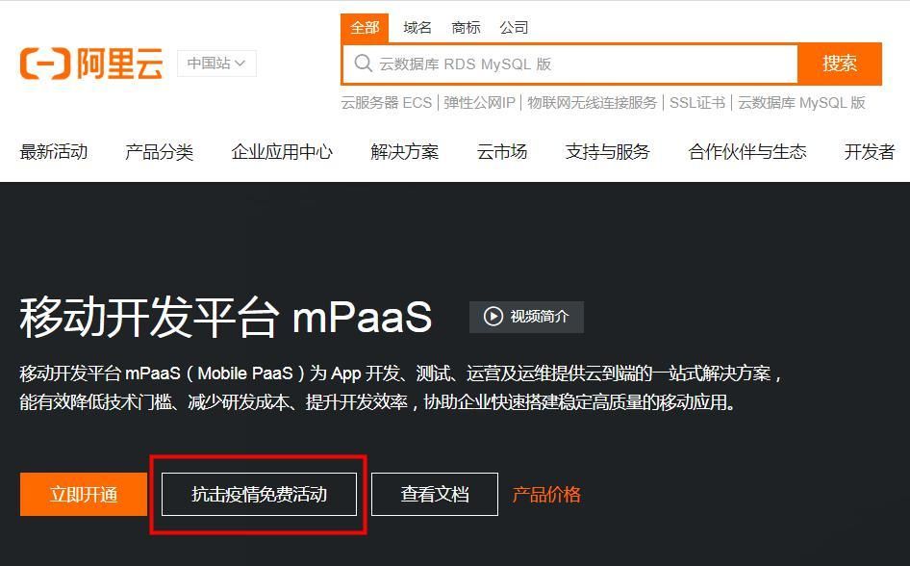
Task: Click the search magnifier icon
Action: pos(363,64)
